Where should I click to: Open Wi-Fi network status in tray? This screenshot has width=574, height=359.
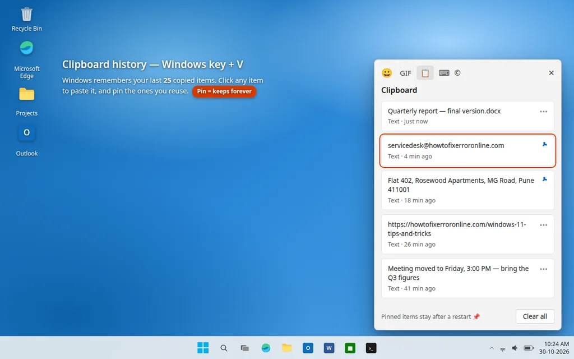[503, 348]
